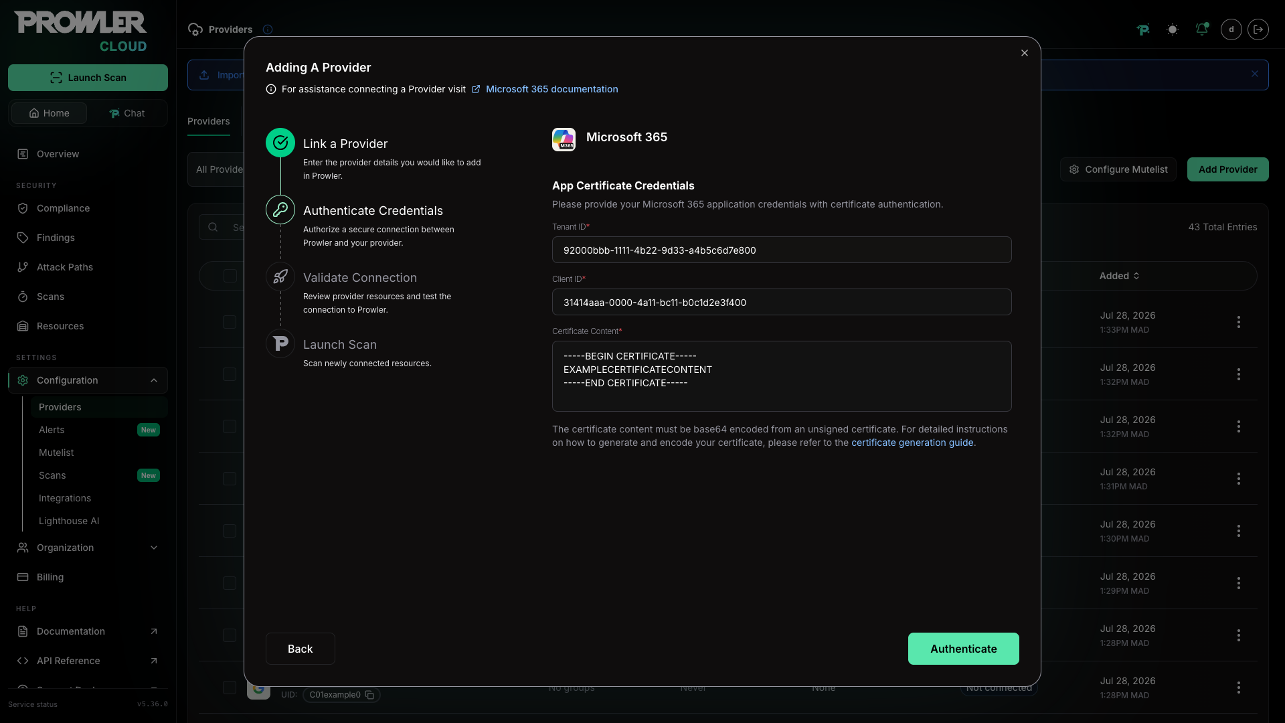Click the Authenticate button
1285x723 pixels.
coord(963,649)
